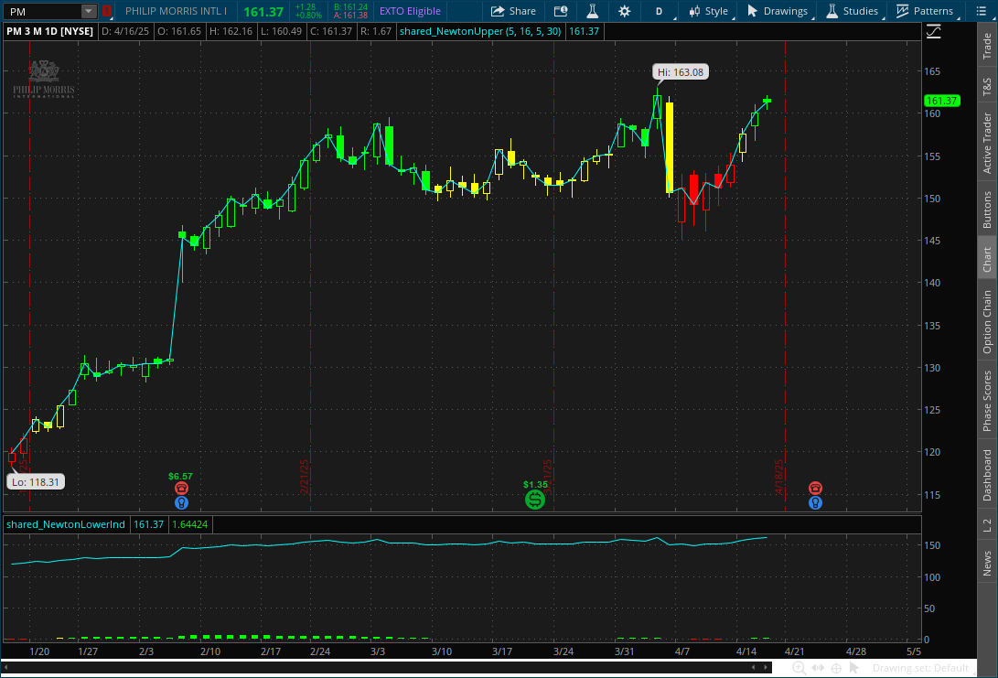Image resolution: width=998 pixels, height=678 pixels.
Task: Click the shared_NewtonUpper study label
Action: click(480, 31)
